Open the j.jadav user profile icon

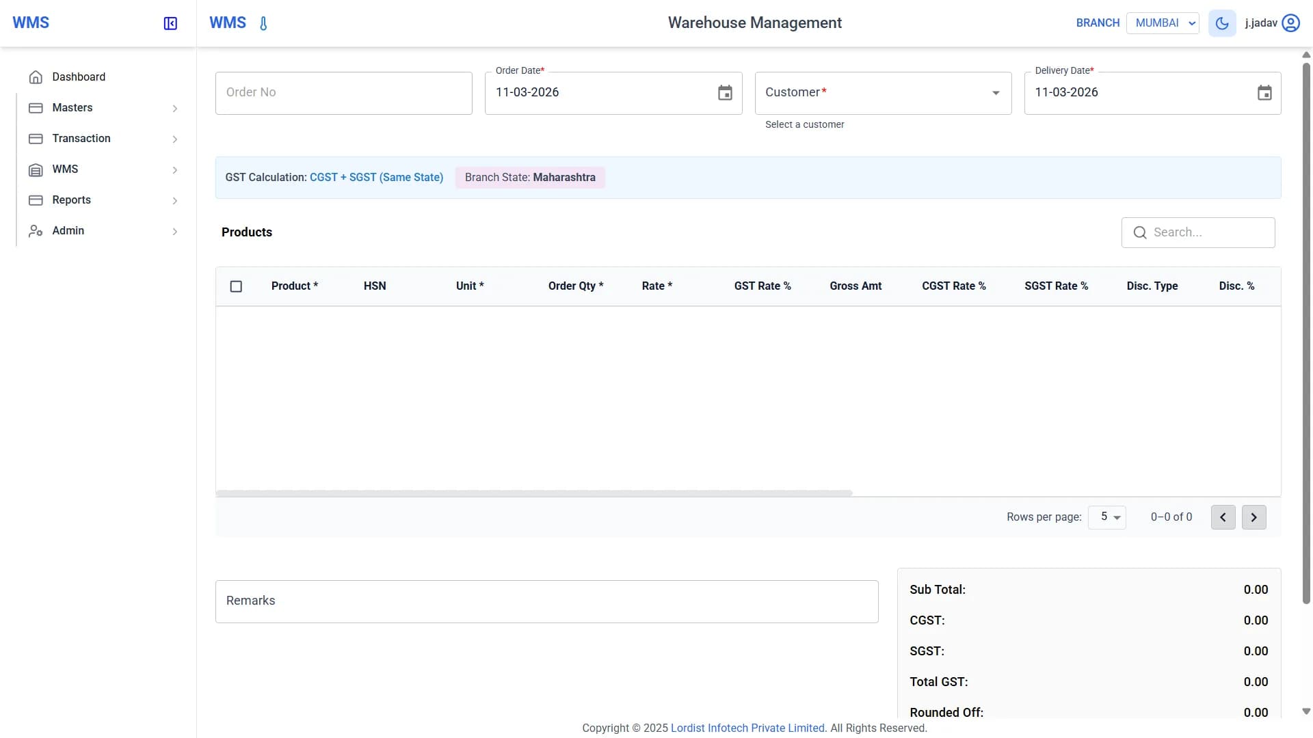1290,23
